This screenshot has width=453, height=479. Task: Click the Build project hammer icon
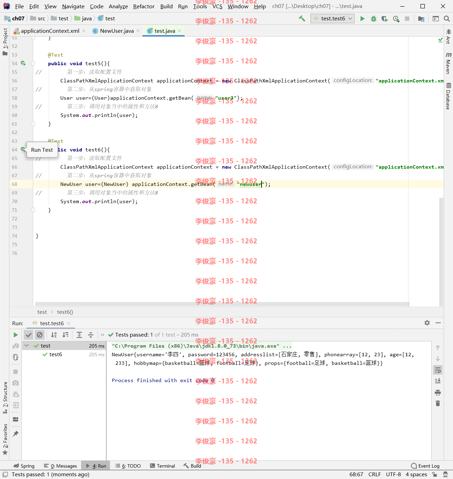tap(302, 19)
